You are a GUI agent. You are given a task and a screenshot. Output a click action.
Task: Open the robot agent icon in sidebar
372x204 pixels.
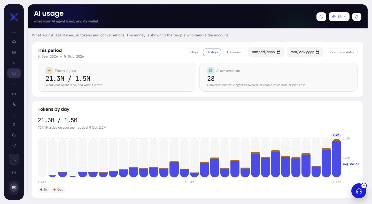coord(14,94)
